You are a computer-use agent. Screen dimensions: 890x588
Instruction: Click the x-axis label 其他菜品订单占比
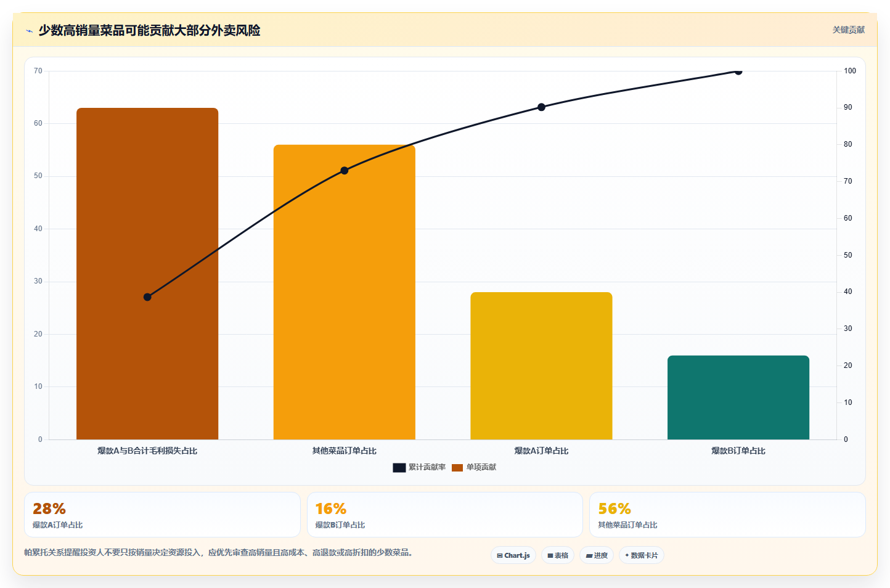click(345, 451)
